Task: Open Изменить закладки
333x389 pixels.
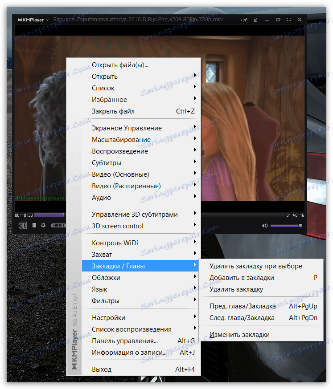Action: coord(261,335)
